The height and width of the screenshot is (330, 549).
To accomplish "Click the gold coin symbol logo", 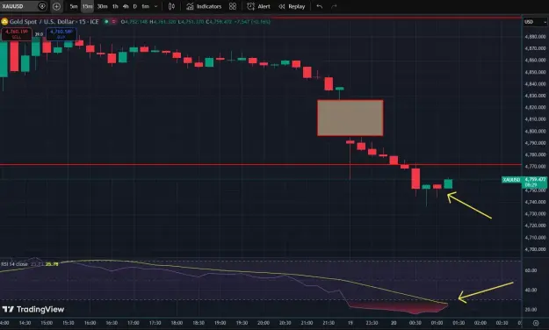I will pyautogui.click(x=4, y=22).
